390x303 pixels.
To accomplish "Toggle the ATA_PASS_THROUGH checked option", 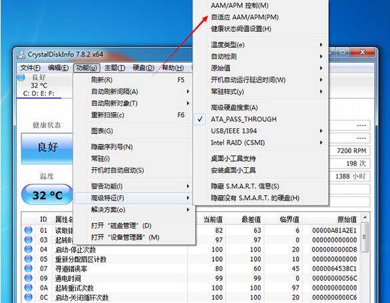I will coord(261,119).
